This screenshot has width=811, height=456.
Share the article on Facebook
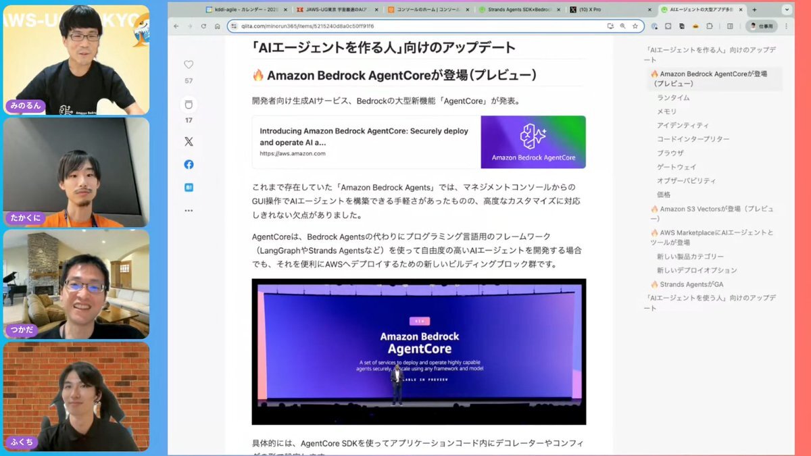[x=189, y=164]
